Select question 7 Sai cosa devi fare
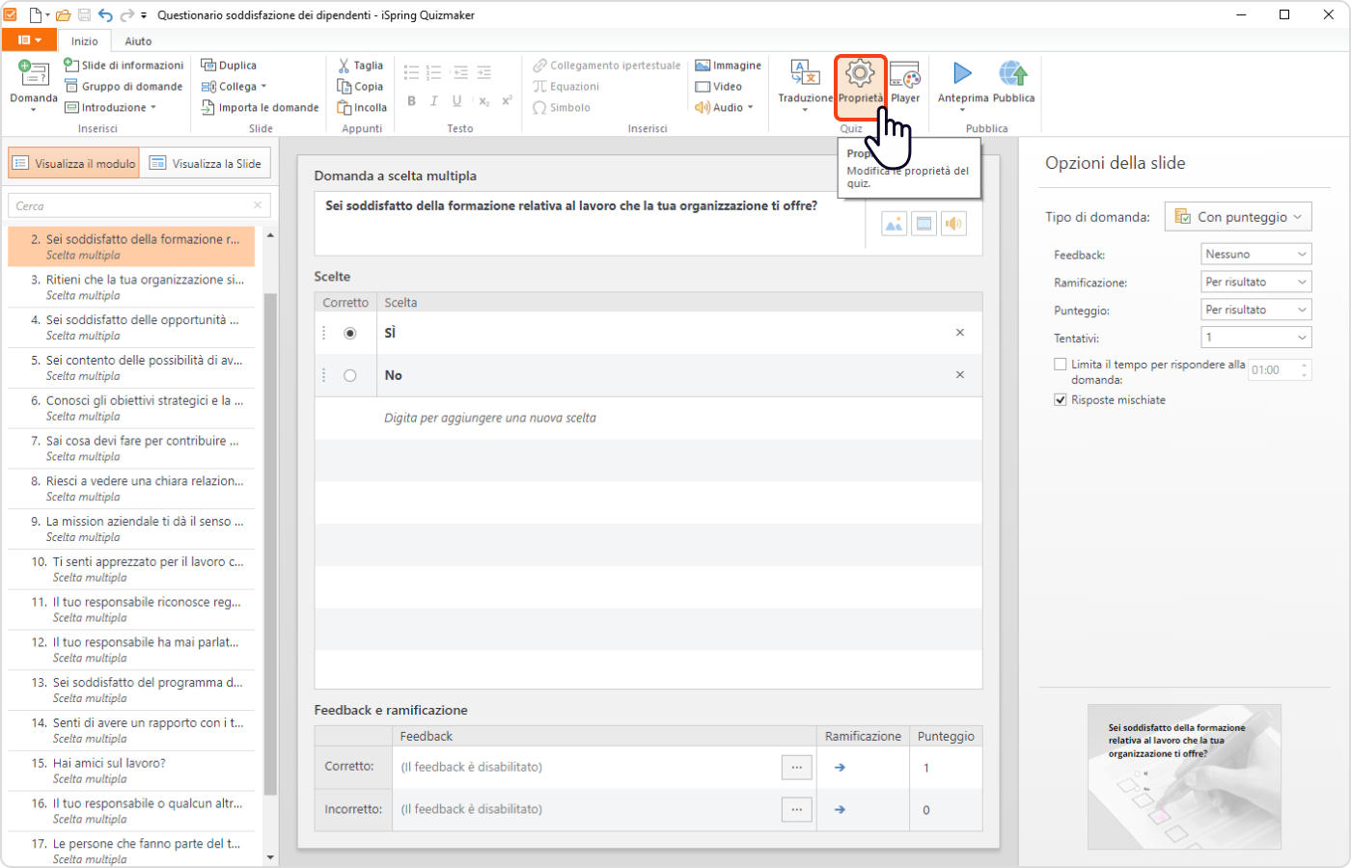 point(131,448)
